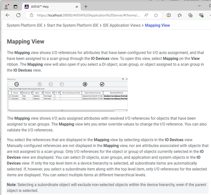
Task: Click the Mapping View breadcrumb link
Action: pos(157,25)
